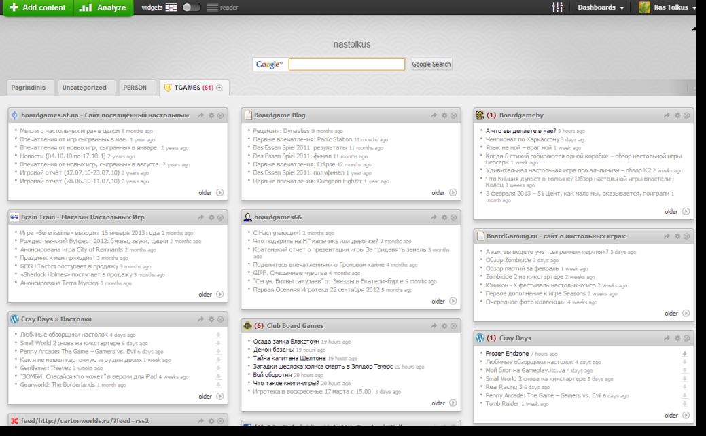The height and width of the screenshot is (436, 706).
Task: Focus the Google search input field
Action: (347, 65)
